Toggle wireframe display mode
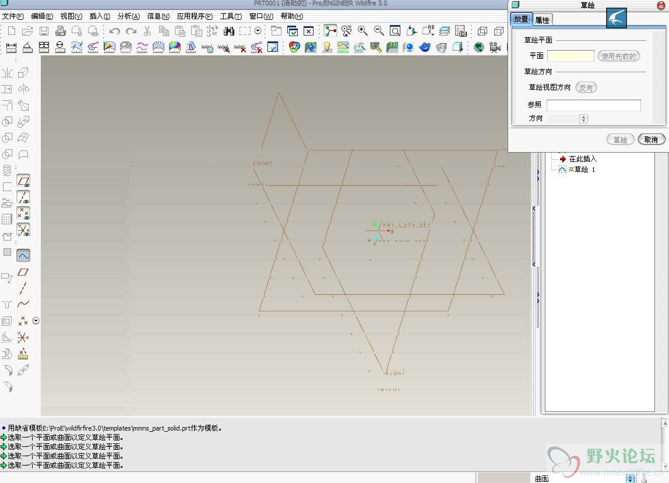 tap(483, 31)
